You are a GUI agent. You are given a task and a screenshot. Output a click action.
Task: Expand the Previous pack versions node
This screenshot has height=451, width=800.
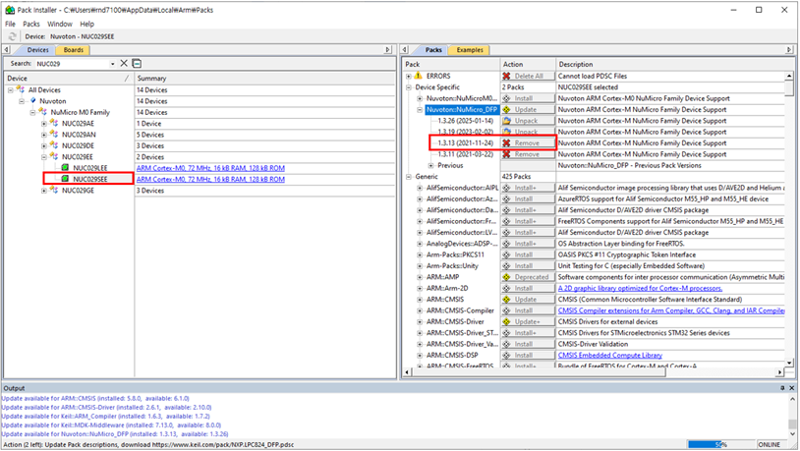click(x=431, y=166)
